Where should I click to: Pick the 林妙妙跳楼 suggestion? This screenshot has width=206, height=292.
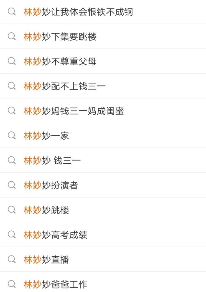coord(46,210)
